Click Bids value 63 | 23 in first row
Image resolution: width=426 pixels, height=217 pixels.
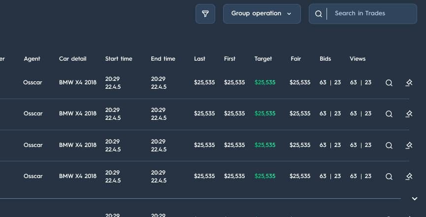tap(330, 82)
